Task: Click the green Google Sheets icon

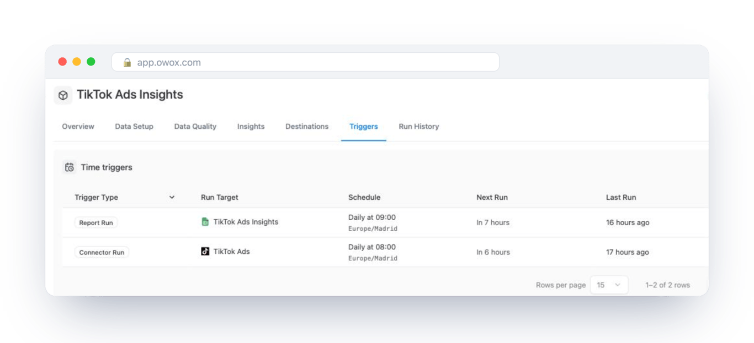Action: pyautogui.click(x=205, y=222)
